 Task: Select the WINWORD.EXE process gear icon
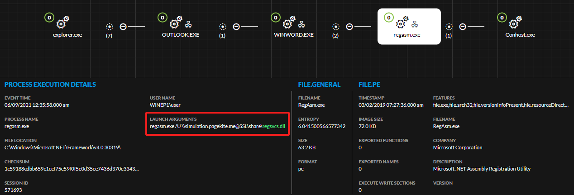(x=288, y=23)
